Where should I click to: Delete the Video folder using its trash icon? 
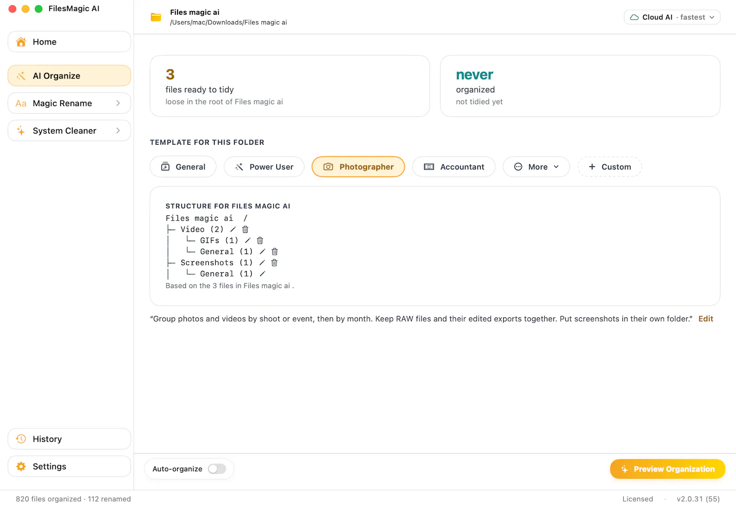point(245,229)
